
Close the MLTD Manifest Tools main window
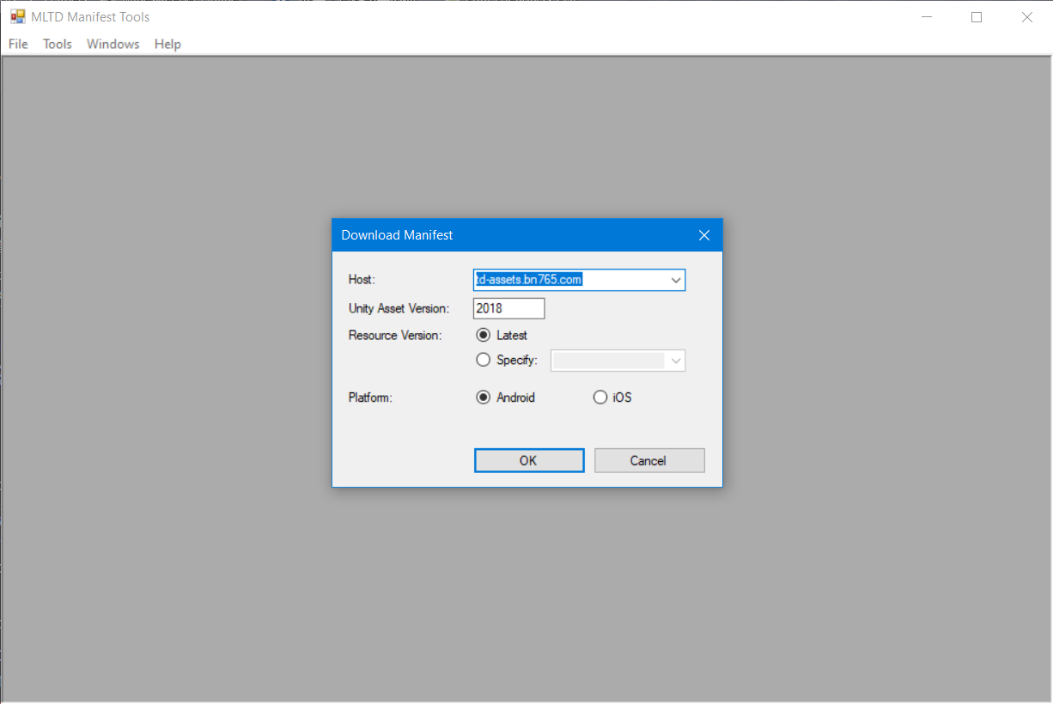(x=1027, y=17)
